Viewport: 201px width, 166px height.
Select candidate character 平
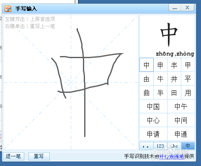[188, 79]
